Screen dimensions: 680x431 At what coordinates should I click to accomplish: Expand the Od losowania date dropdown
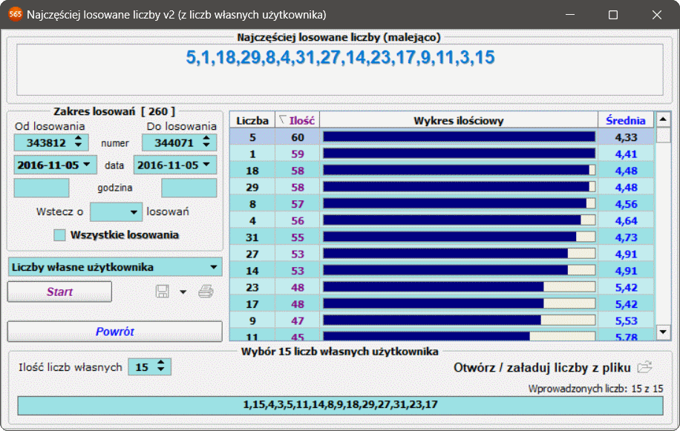click(x=87, y=165)
